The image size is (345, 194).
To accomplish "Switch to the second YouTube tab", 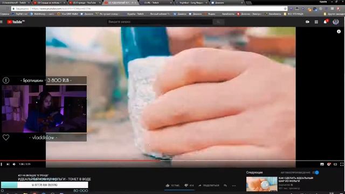I will pyautogui.click(x=50, y=3).
